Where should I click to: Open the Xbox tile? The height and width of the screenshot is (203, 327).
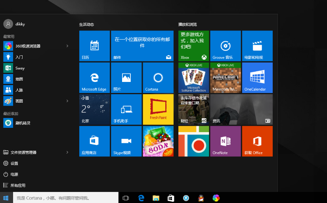tap(193, 46)
